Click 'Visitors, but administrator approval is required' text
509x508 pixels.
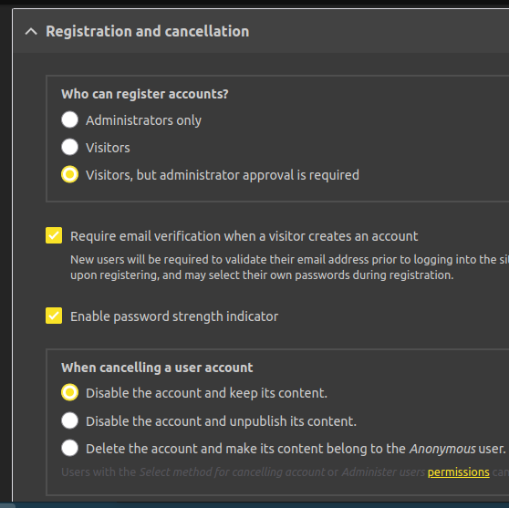[223, 175]
